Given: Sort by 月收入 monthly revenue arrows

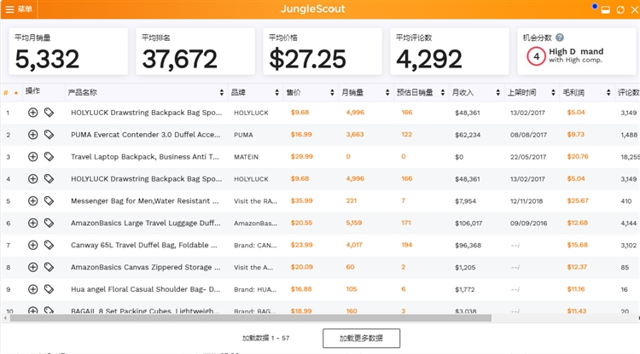Looking at the screenshot, I should pos(498,93).
